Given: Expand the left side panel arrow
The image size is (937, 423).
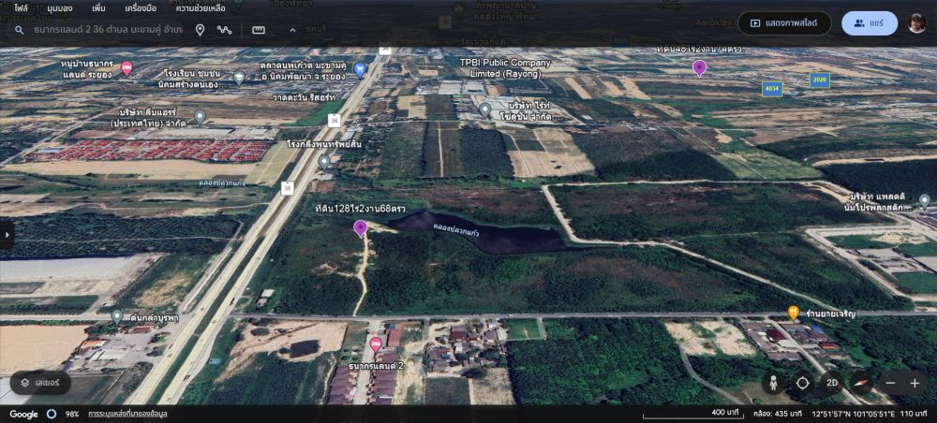Looking at the screenshot, I should [x=7, y=235].
